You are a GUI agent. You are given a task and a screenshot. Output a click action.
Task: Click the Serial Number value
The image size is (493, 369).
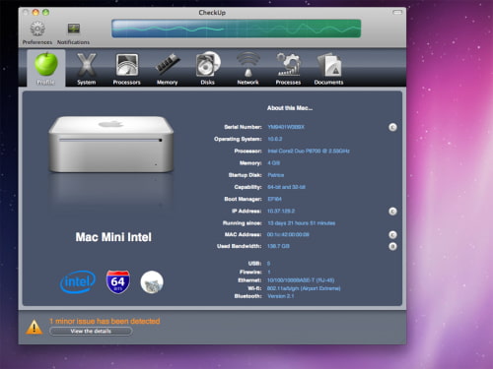(286, 127)
